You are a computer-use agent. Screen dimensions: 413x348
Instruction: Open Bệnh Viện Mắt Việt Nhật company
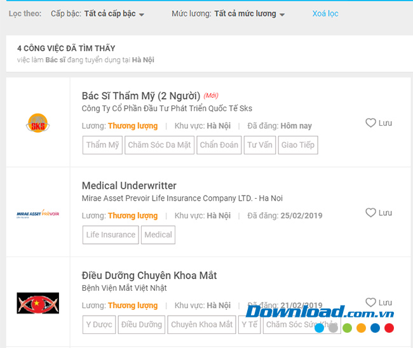(124, 288)
